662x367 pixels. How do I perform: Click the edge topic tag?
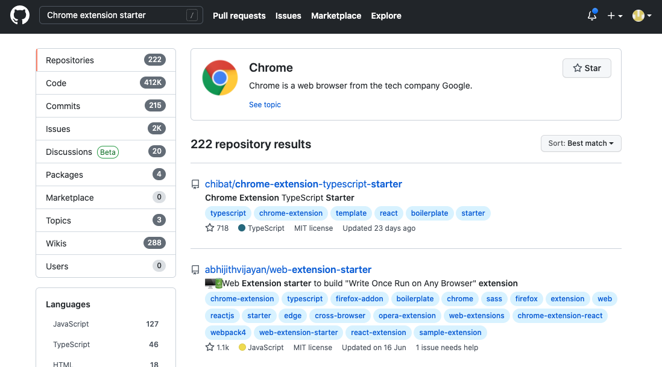[x=292, y=316]
